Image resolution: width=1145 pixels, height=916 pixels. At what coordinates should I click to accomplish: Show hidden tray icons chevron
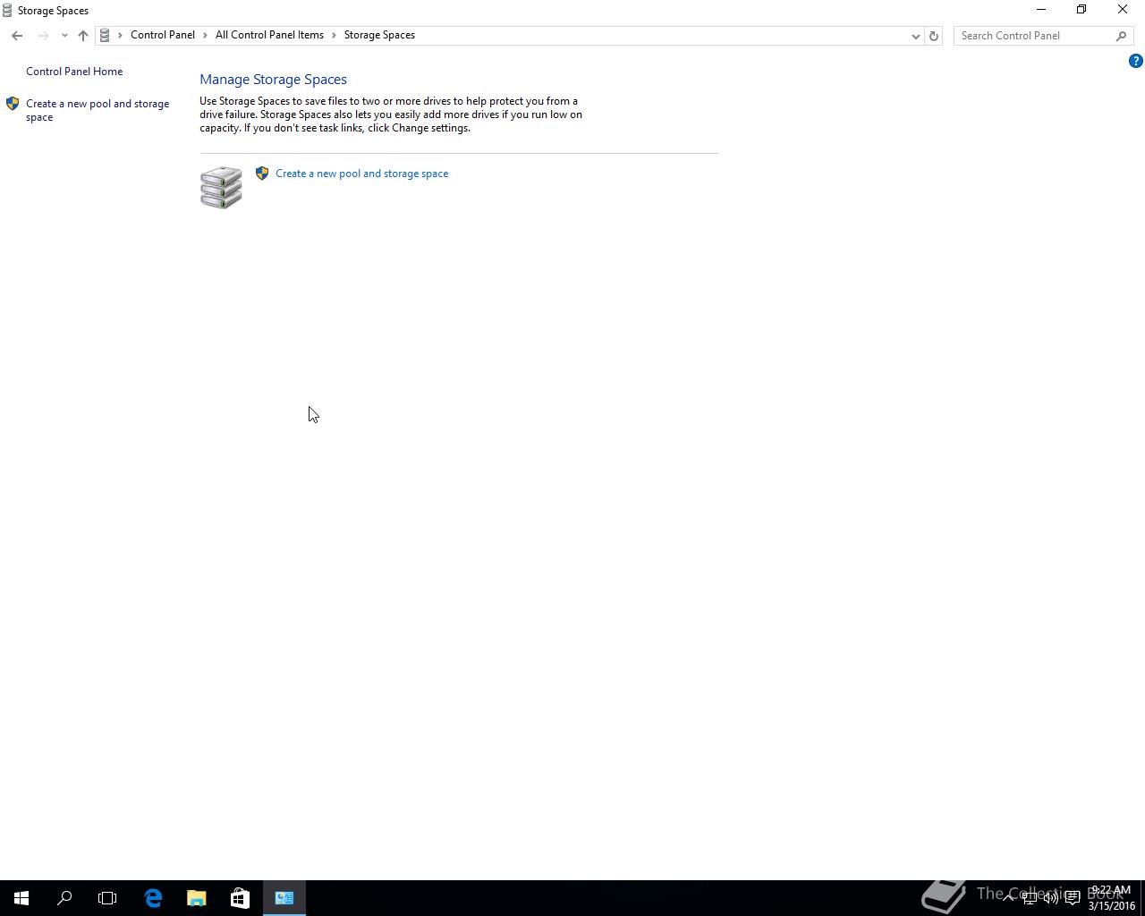click(x=1008, y=898)
